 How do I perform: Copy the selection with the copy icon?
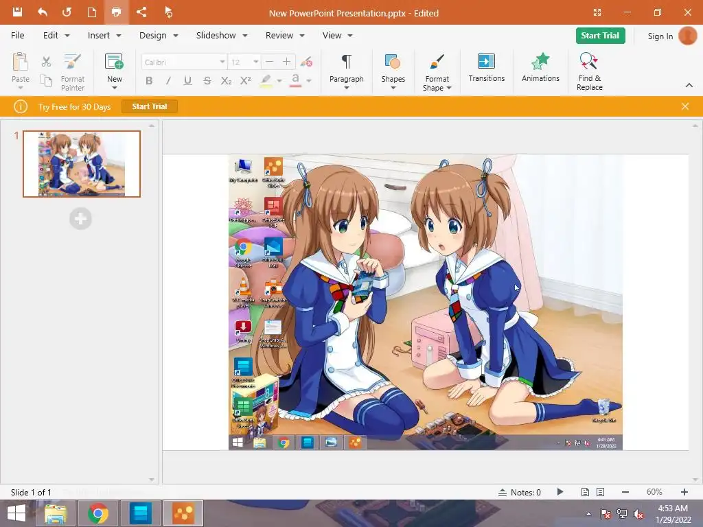(46, 80)
